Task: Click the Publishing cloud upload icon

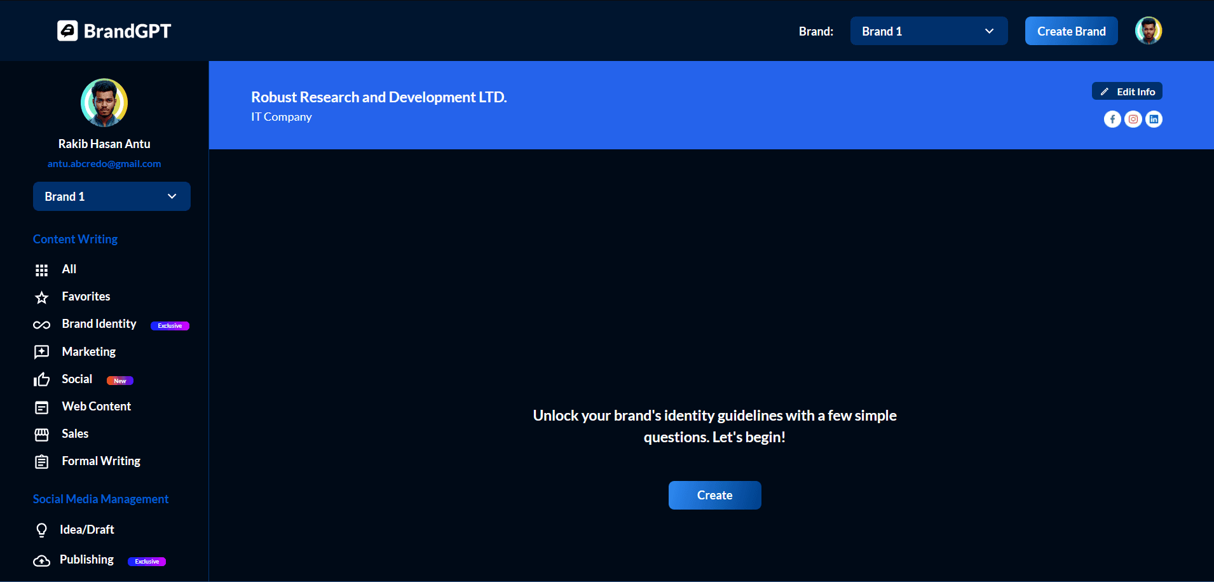Action: click(x=42, y=560)
